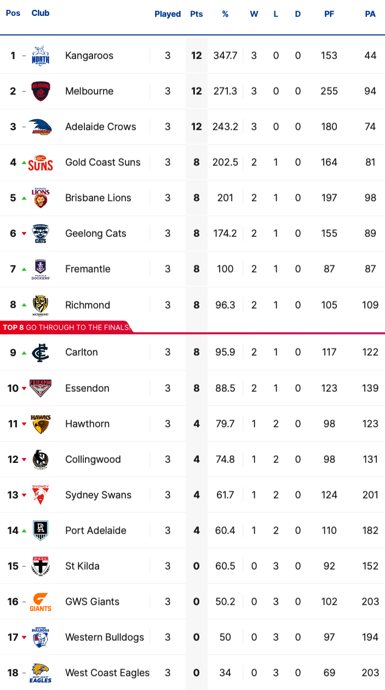Click the GWS Giants logo

tap(41, 602)
